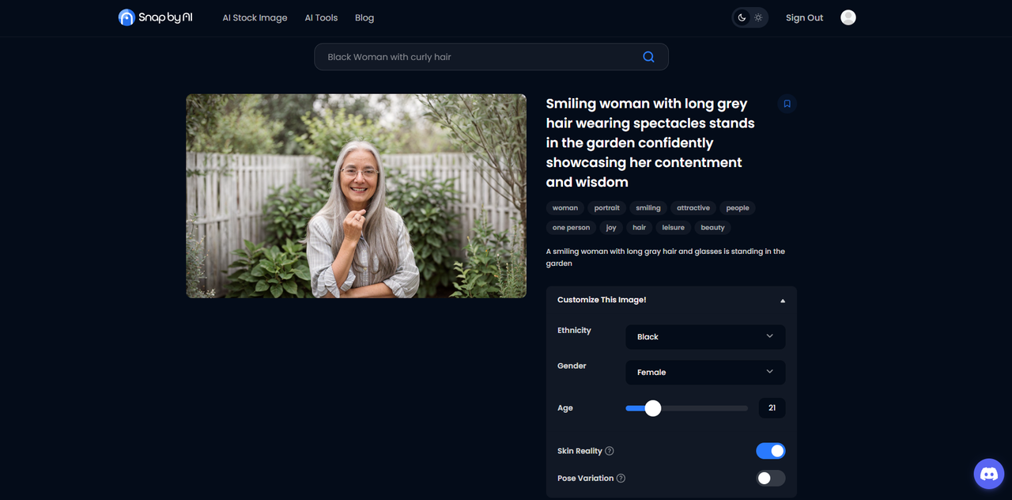Click the Snap by AI logo
This screenshot has width=1012, height=500.
pyautogui.click(x=155, y=17)
